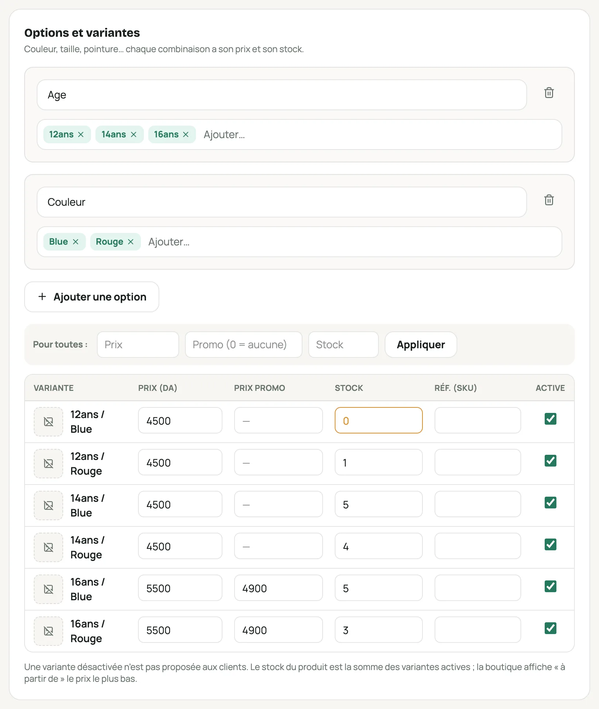599x709 pixels.
Task: Uncheck Active for 14ans / Rouge
Action: point(551,544)
